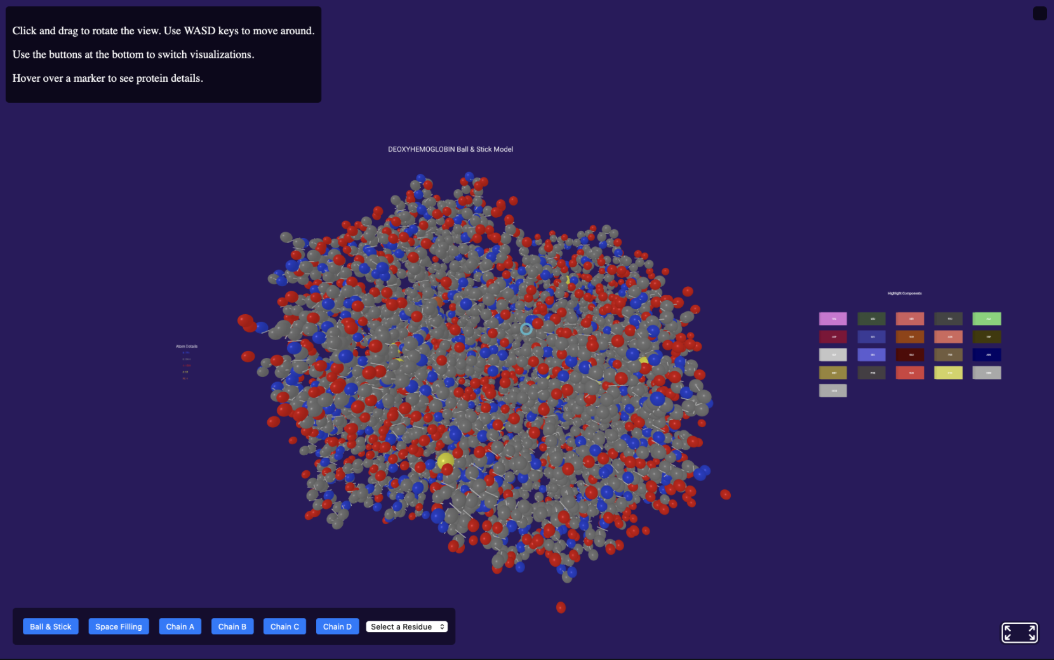The image size is (1054, 660).
Task: Toggle the GLY highlight in the legend
Action: pyautogui.click(x=833, y=354)
